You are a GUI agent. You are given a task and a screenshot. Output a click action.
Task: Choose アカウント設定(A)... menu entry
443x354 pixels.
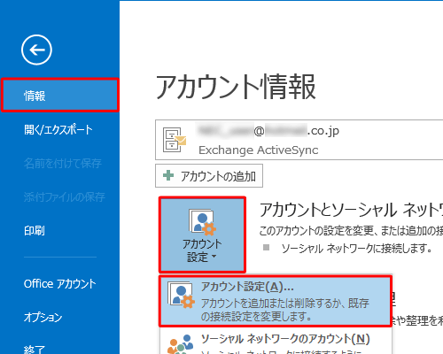[x=276, y=301]
